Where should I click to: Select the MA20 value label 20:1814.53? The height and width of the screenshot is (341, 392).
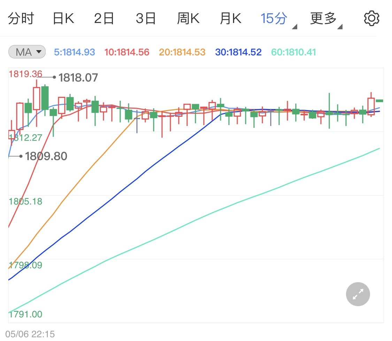[182, 52]
